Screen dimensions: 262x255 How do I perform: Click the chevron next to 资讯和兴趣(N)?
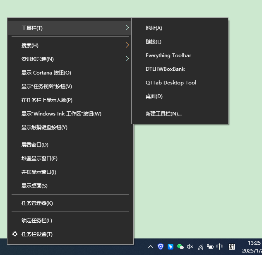[x=127, y=59]
